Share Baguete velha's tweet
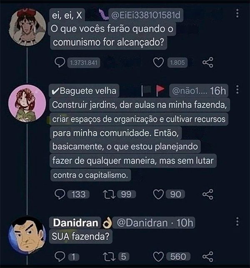 (208, 194)
